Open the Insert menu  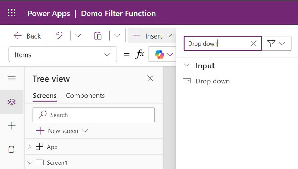tap(152, 36)
